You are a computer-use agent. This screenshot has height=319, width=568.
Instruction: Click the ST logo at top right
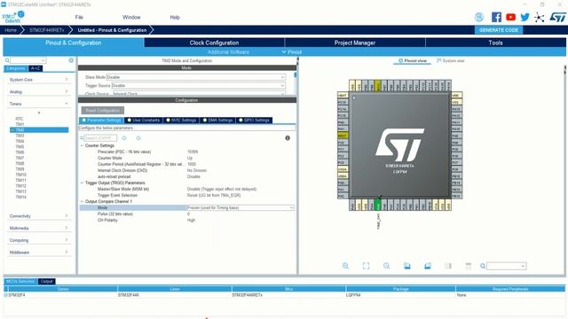(x=557, y=17)
